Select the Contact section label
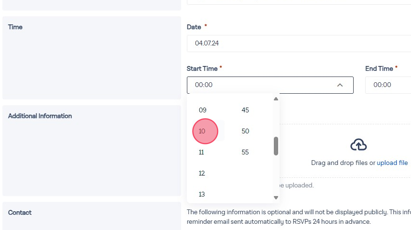Viewport: 411px width, 230px height. tap(20, 212)
